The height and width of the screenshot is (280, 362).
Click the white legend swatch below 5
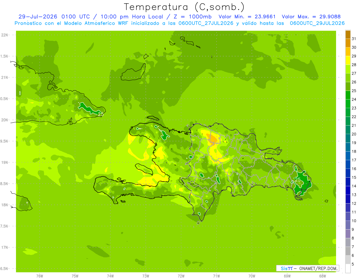tap(348, 268)
